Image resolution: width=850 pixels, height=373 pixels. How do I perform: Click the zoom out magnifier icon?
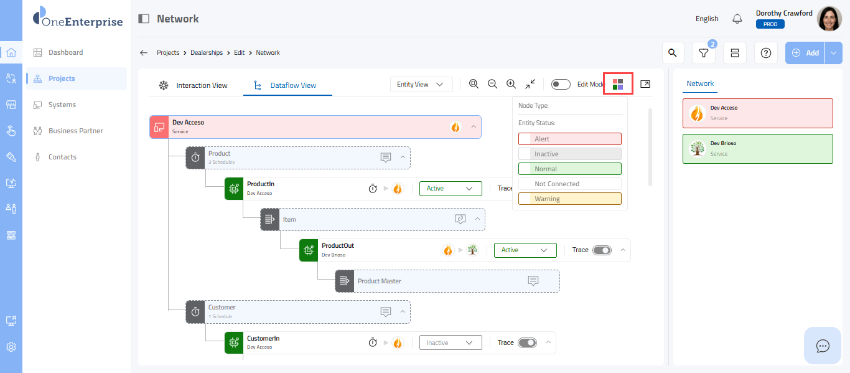(x=492, y=84)
